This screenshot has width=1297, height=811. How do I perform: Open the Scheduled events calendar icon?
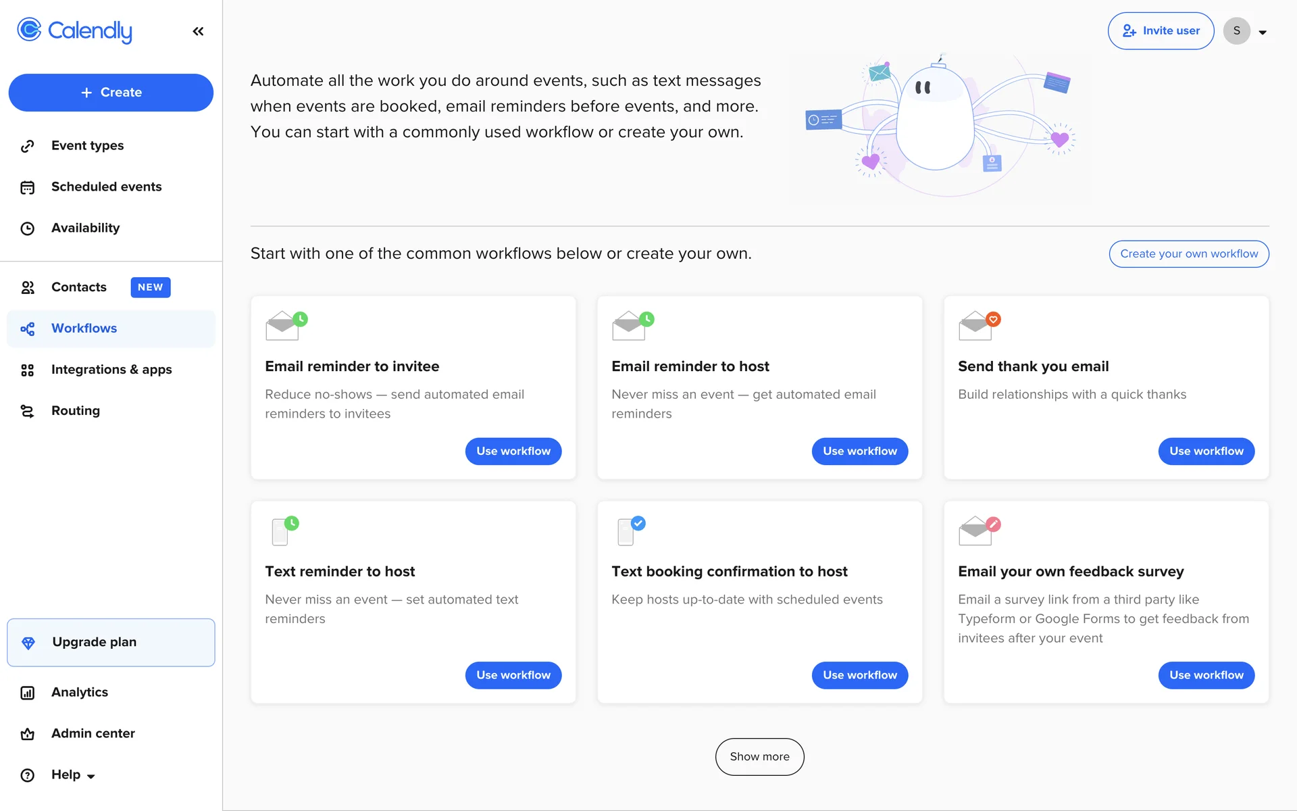coord(28,187)
